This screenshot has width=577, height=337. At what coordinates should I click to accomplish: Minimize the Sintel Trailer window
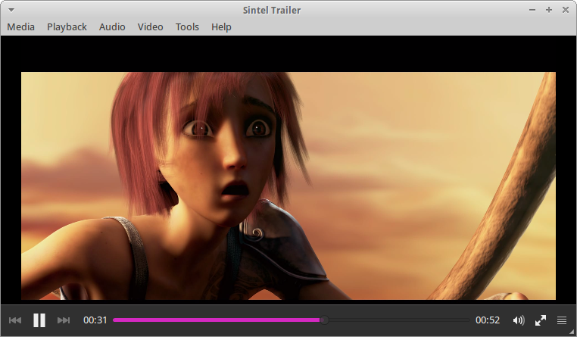pyautogui.click(x=532, y=10)
